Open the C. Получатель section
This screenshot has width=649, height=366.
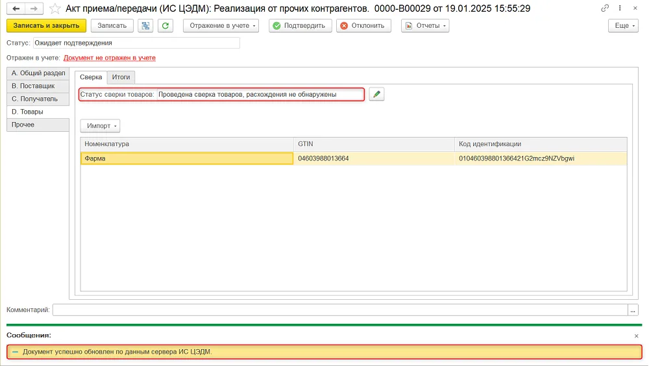[x=38, y=99]
